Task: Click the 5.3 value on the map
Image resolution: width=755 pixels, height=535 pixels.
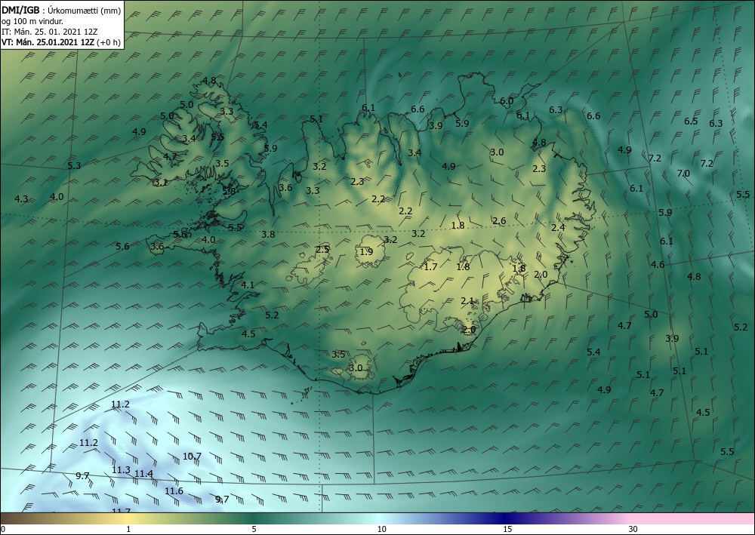Action: [x=74, y=165]
